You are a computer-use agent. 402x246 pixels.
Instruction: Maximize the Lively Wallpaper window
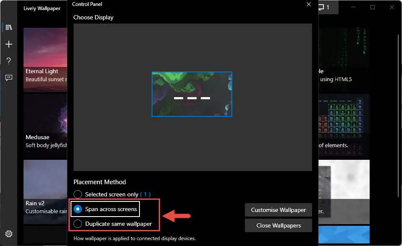click(373, 7)
